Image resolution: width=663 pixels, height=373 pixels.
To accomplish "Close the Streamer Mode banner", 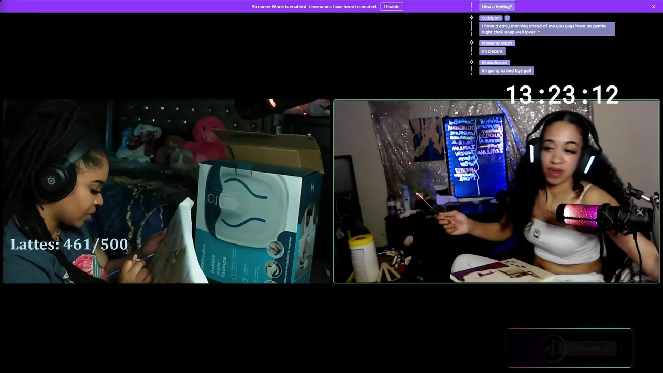I will coord(654,7).
